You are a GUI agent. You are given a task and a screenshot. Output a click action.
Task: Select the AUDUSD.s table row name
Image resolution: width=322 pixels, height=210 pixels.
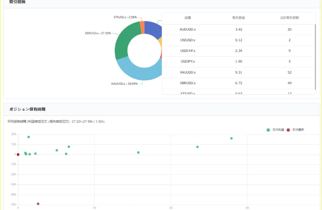[x=188, y=29]
